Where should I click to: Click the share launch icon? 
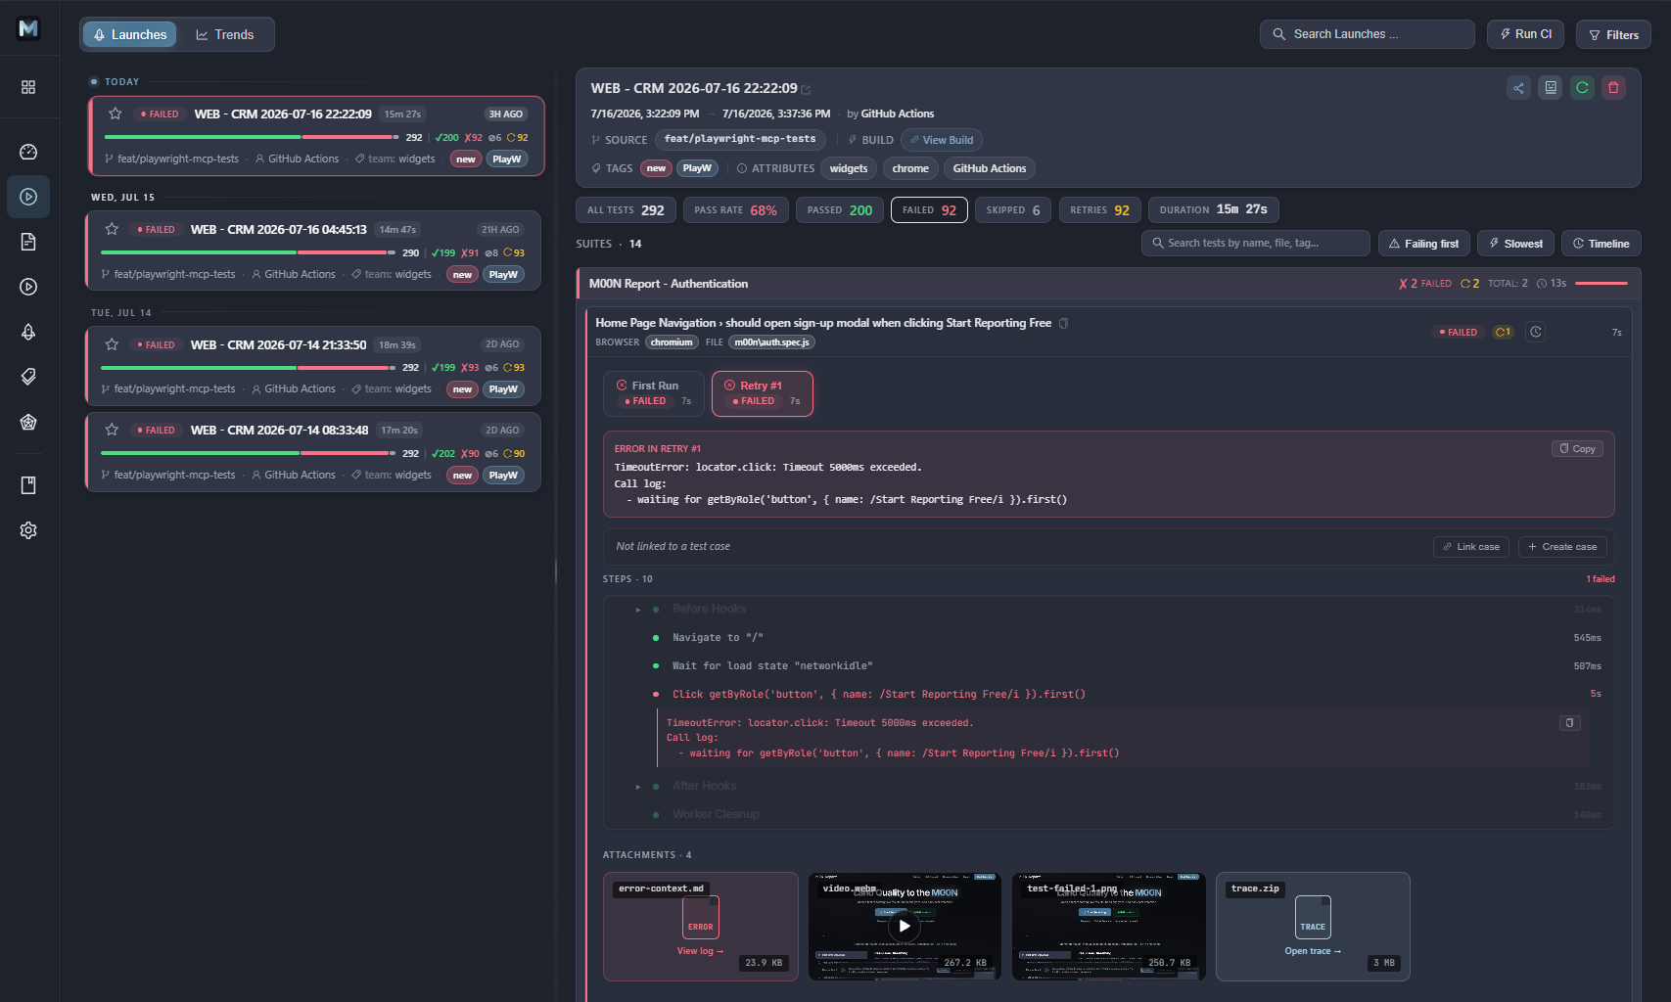[x=1518, y=88]
